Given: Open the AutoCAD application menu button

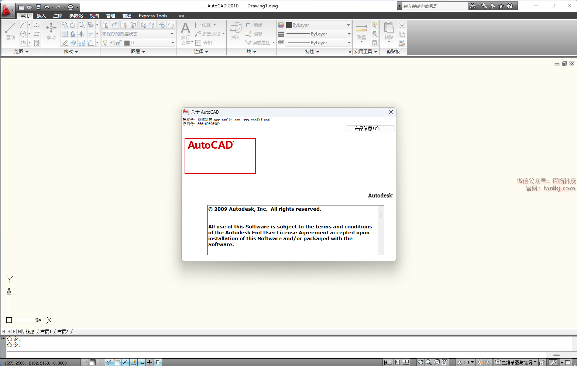Looking at the screenshot, I should (7, 10).
